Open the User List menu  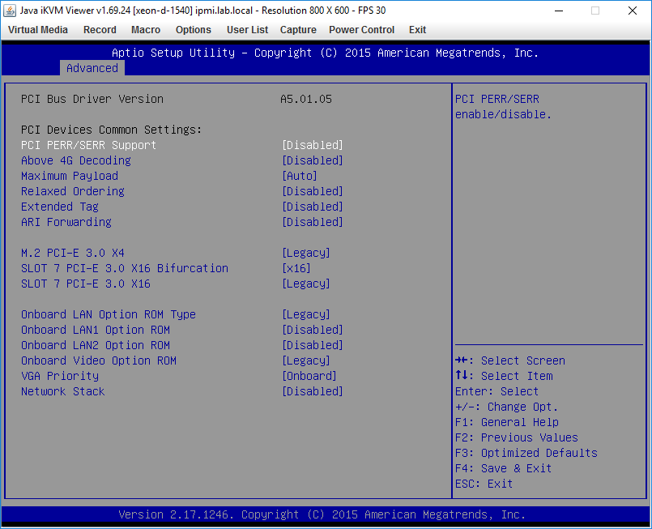(x=247, y=30)
